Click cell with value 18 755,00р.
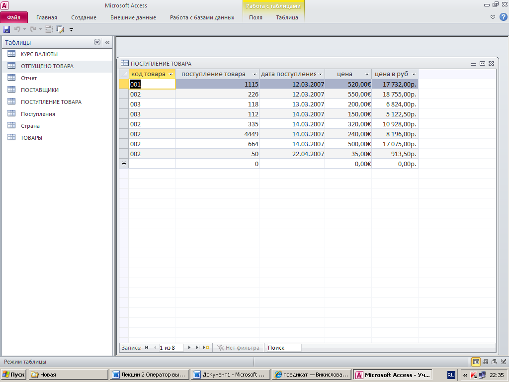Screen dimensions: 509x382 click(x=395, y=95)
